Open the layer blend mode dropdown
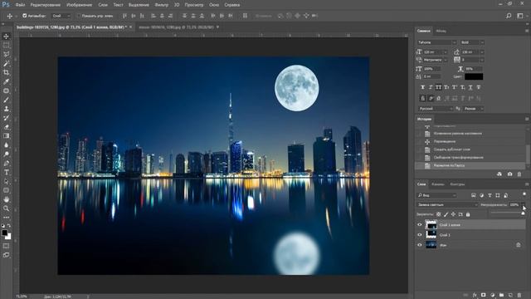Image resolution: width=531 pixels, height=299 pixels. coord(447,205)
